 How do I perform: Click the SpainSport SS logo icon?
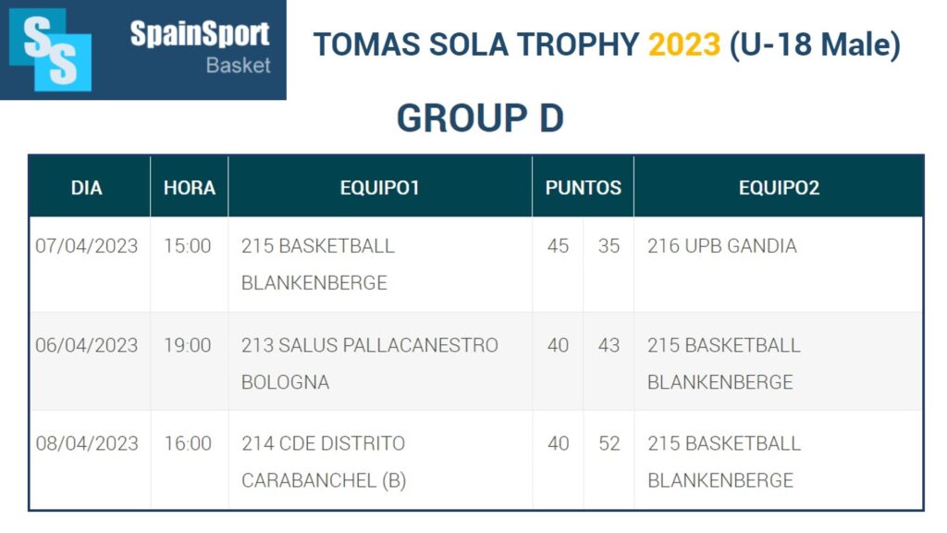(x=51, y=49)
